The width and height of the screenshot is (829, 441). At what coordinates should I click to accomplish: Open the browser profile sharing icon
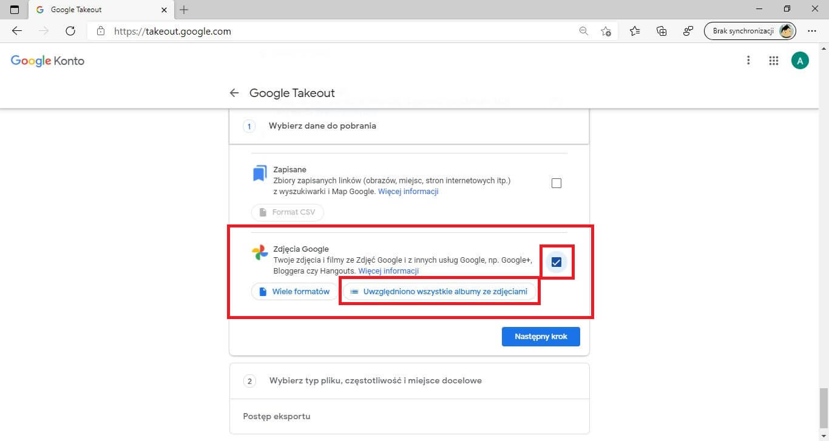688,31
